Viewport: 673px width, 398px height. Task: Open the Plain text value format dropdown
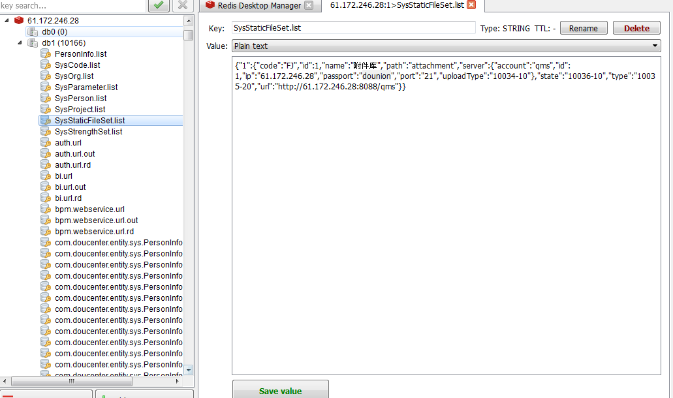[x=446, y=46]
